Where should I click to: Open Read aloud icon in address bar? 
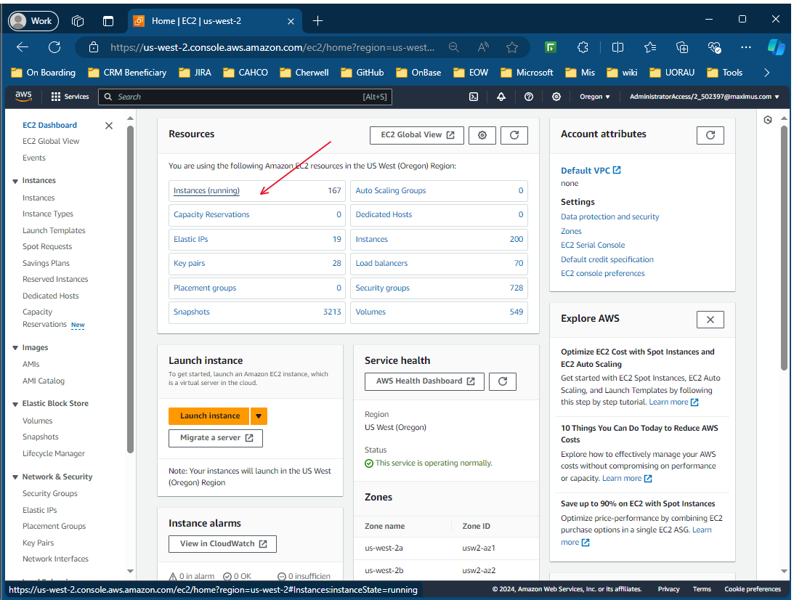(x=483, y=47)
